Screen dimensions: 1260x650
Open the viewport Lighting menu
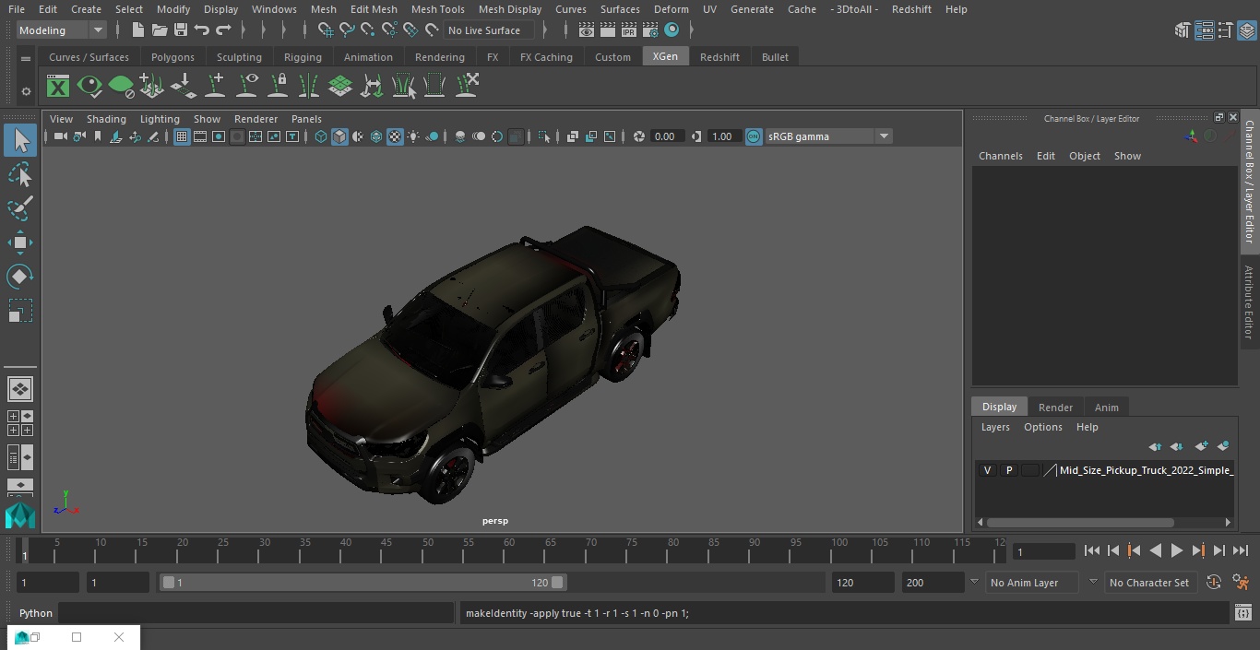pos(160,119)
